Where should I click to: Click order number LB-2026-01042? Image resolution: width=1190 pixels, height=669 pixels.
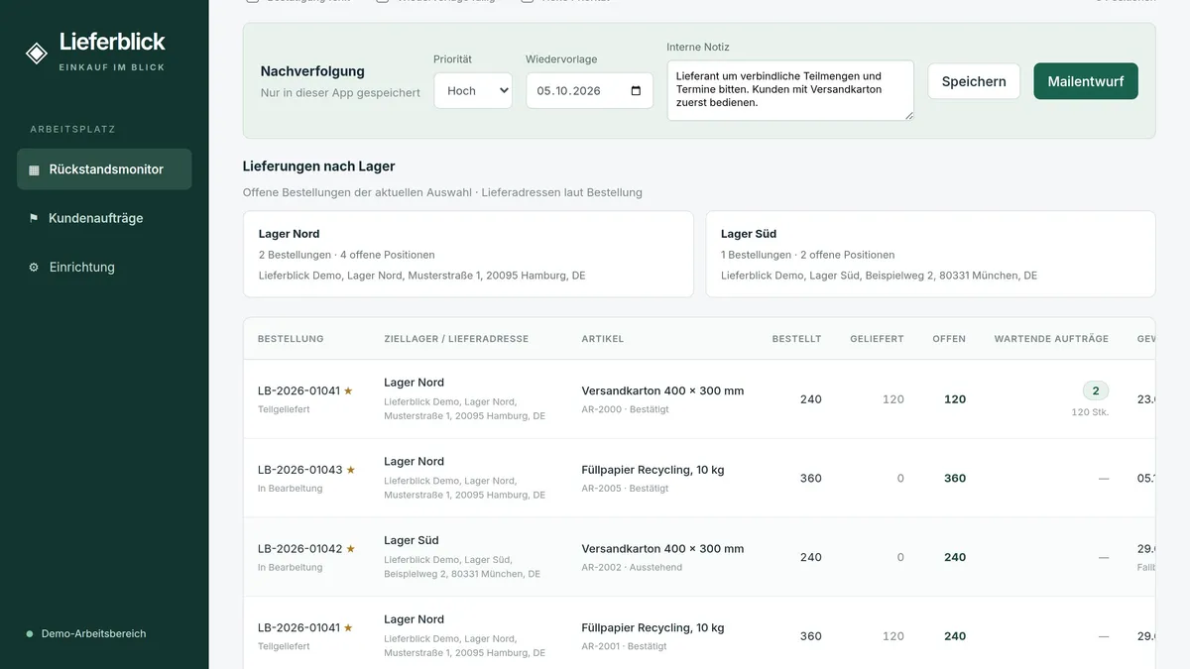299,549
